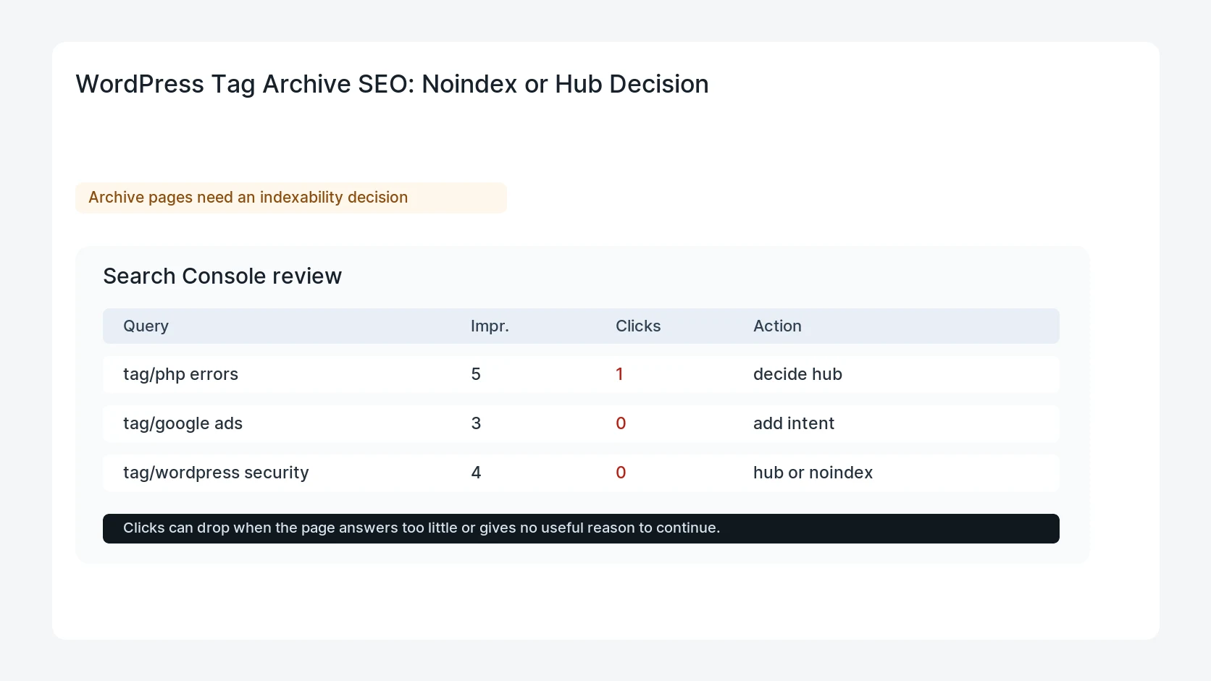Select the 'tag/wordpress security' query cell
1211x681 pixels.
[216, 473]
